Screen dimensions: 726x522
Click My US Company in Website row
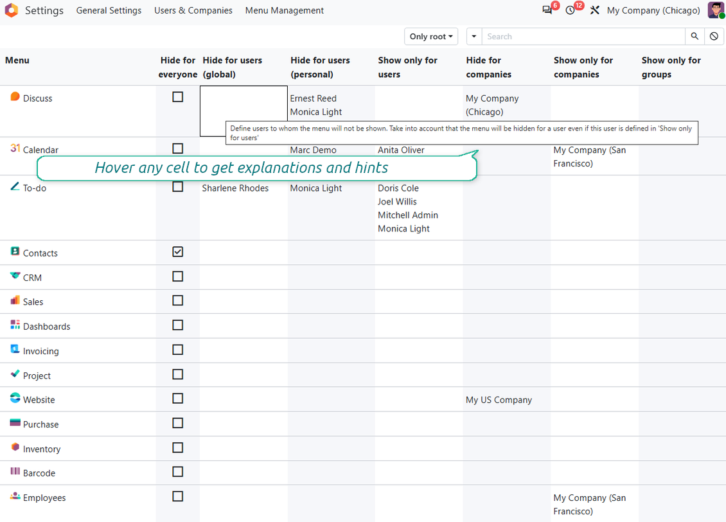[499, 400]
